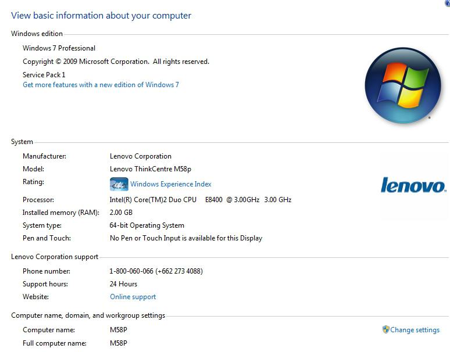Click the Model: label
Image resolution: width=450 pixels, height=352 pixels.
(x=33, y=169)
